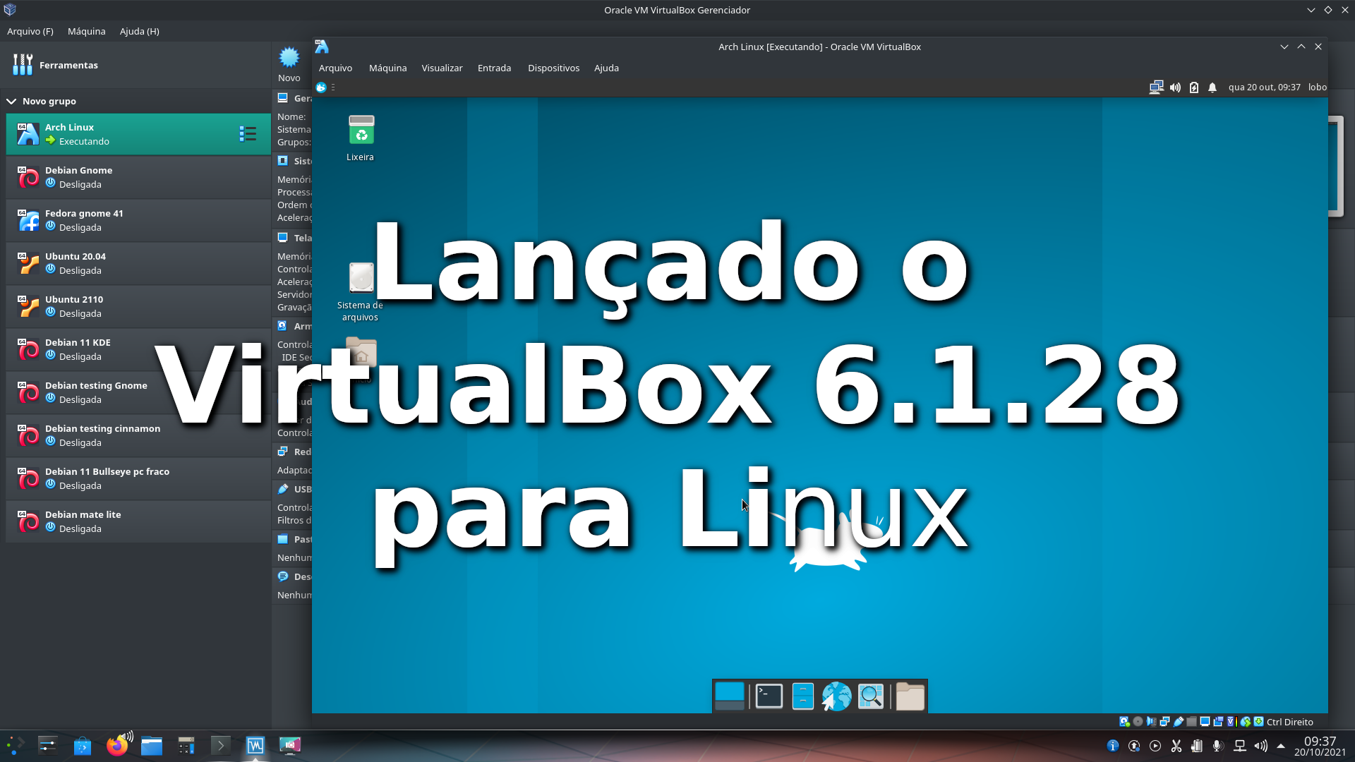Open System Settings from KDE taskbar
The height and width of the screenshot is (762, 1355).
(48, 745)
